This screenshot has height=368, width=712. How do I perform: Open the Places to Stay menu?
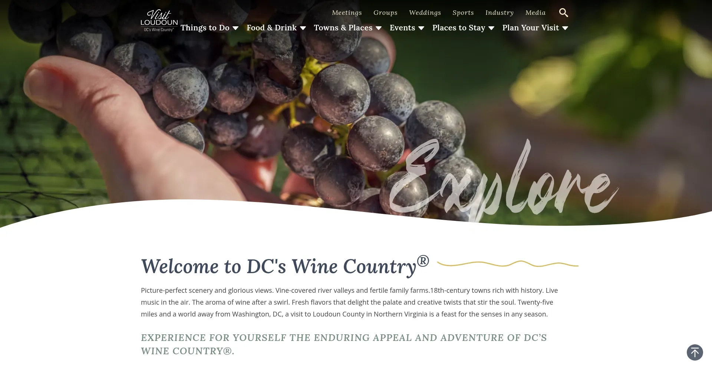(x=459, y=28)
